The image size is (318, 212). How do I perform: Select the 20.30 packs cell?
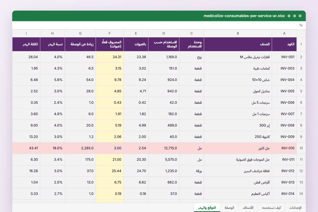[136, 160]
